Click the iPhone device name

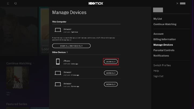(67, 61)
